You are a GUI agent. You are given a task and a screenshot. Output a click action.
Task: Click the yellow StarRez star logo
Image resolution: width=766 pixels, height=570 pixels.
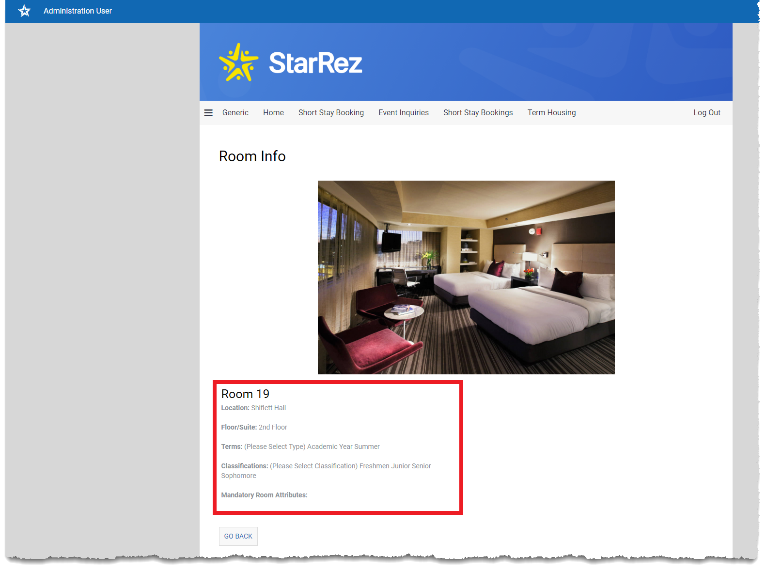click(238, 63)
